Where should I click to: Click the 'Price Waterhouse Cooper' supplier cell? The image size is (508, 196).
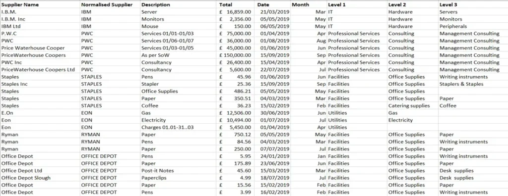click(40, 48)
